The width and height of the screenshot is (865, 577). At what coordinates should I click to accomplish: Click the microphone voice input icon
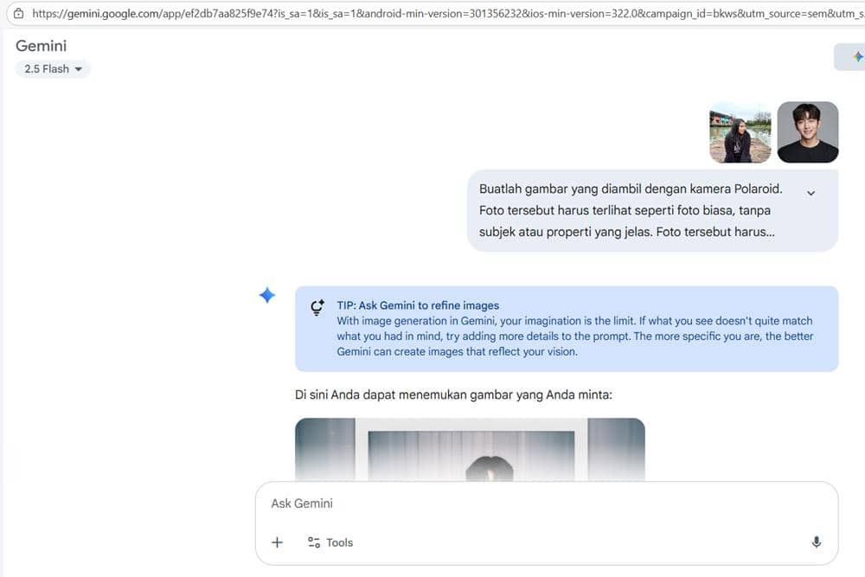(816, 542)
